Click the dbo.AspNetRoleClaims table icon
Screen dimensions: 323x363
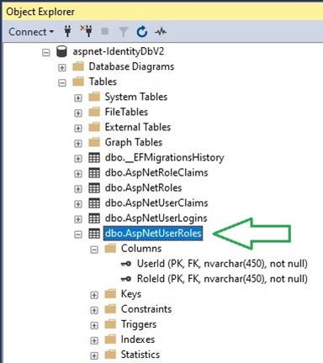point(94,173)
